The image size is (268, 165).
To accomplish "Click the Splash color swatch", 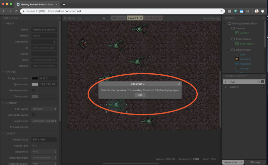I will (x=35, y=84).
